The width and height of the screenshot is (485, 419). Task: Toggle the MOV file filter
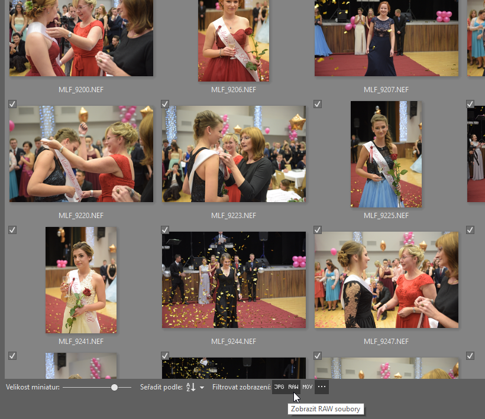click(308, 387)
